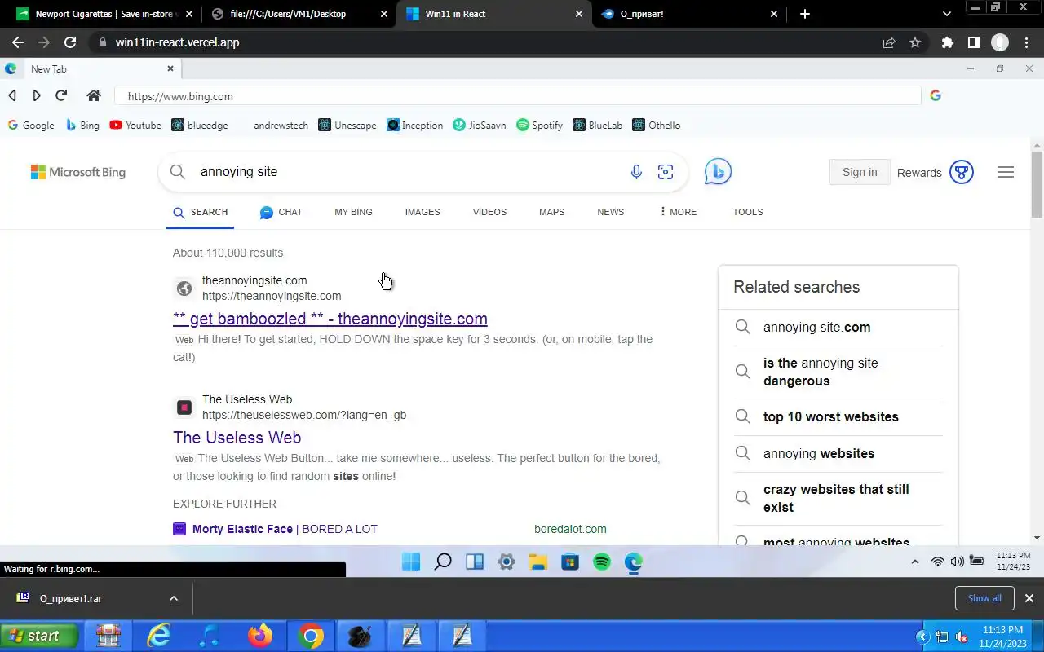Open Microsoft Store in Win11 taskbar
Viewport: 1044px width, 652px height.
pos(570,562)
